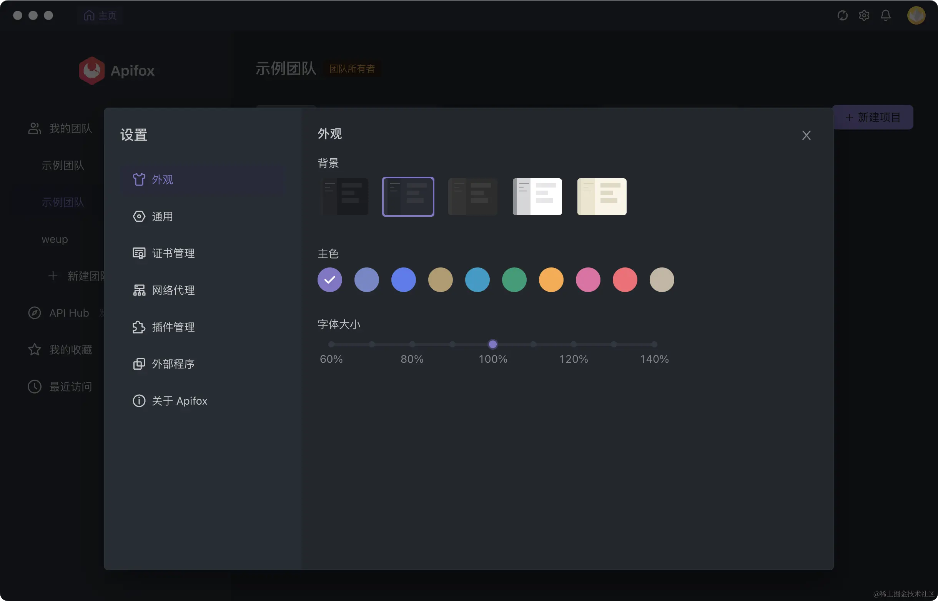Screen dimensions: 938x601
Task: Set font size slider to 80%
Action: (x=412, y=344)
